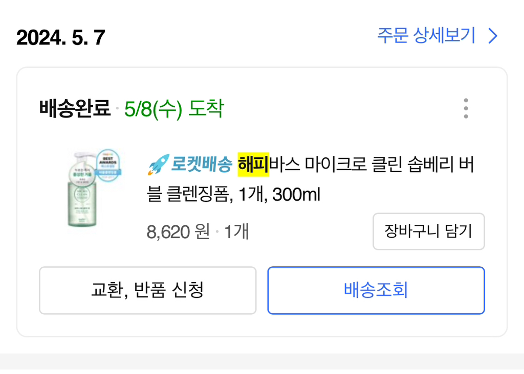Click the 배송완료 delivery status label

[75, 108]
